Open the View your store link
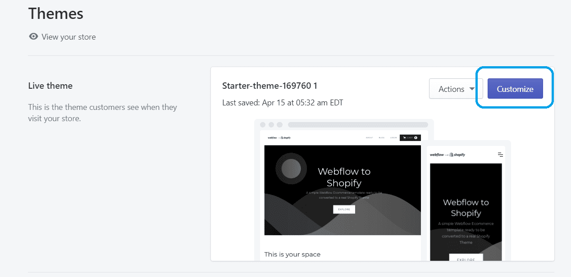 coord(69,37)
